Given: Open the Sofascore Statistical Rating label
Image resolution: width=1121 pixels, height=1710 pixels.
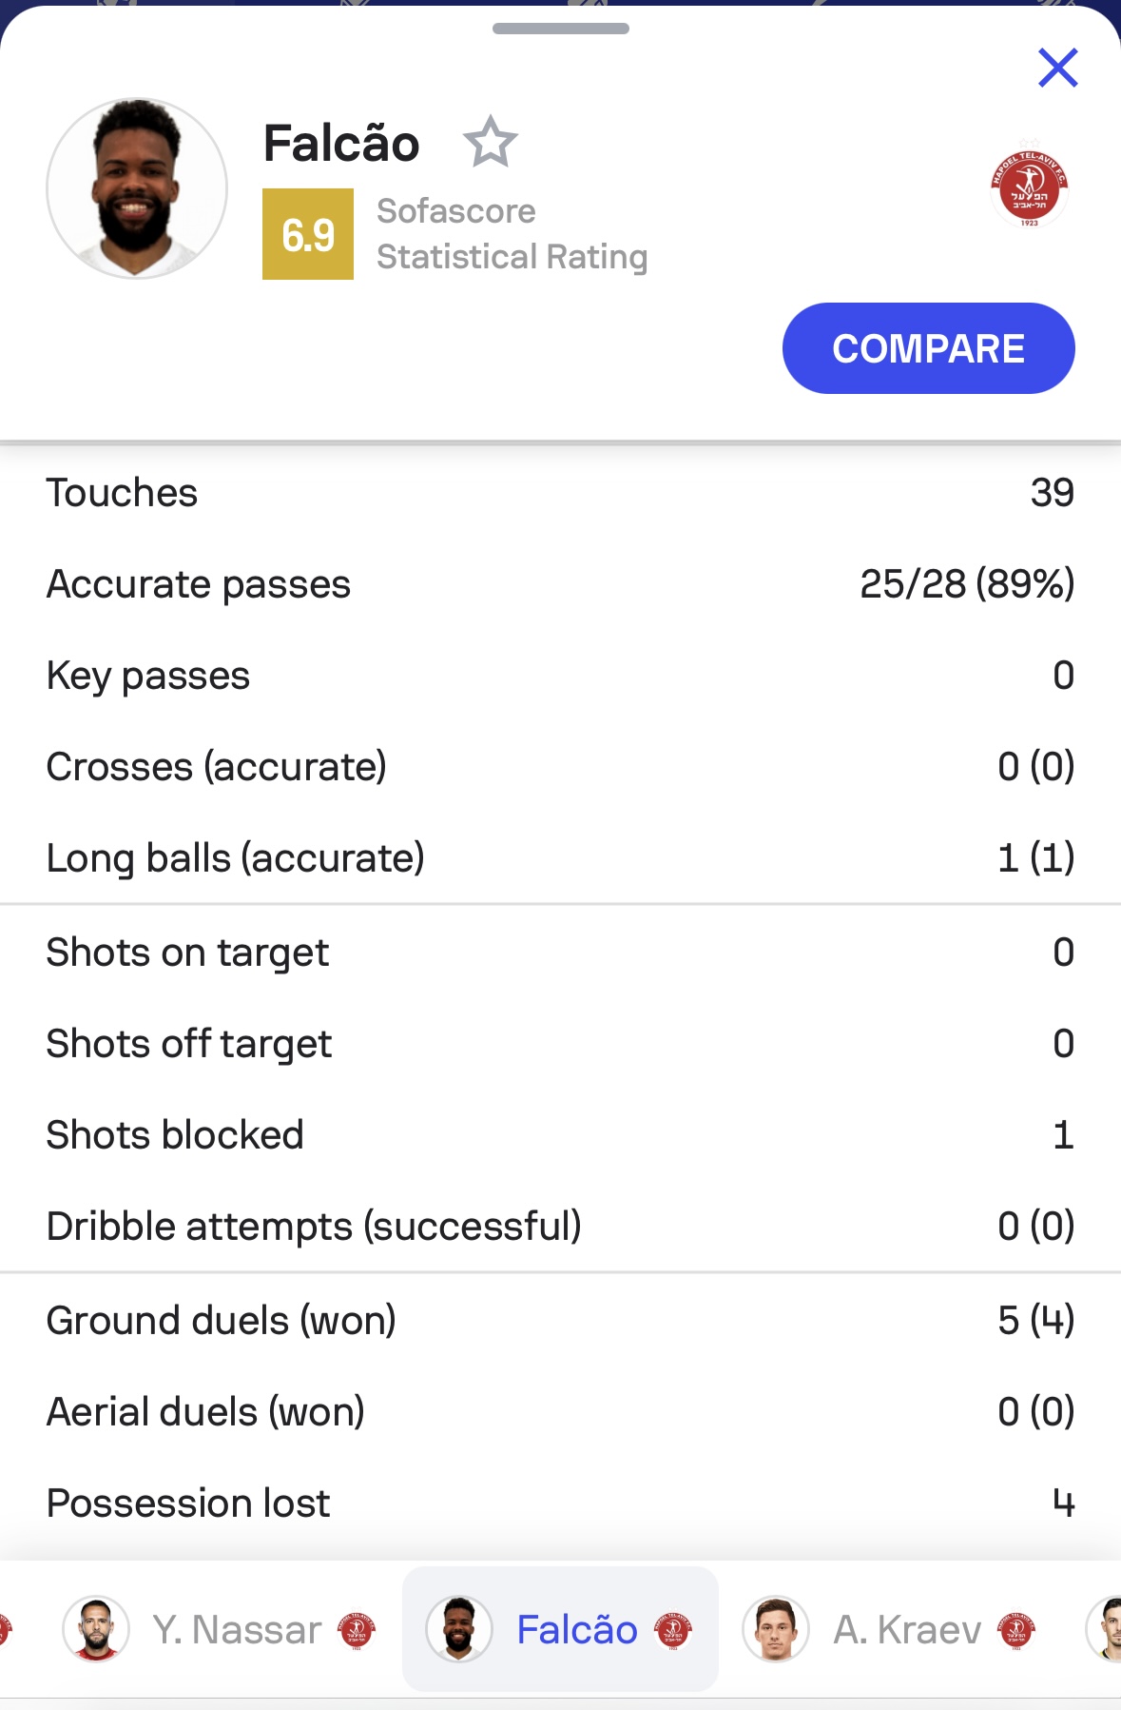Looking at the screenshot, I should point(512,234).
